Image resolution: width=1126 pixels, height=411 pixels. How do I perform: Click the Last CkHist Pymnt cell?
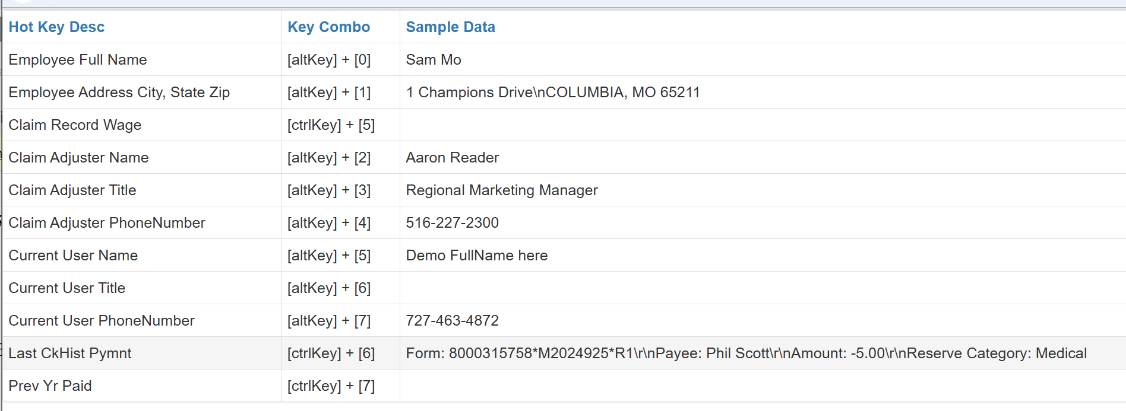[70, 353]
